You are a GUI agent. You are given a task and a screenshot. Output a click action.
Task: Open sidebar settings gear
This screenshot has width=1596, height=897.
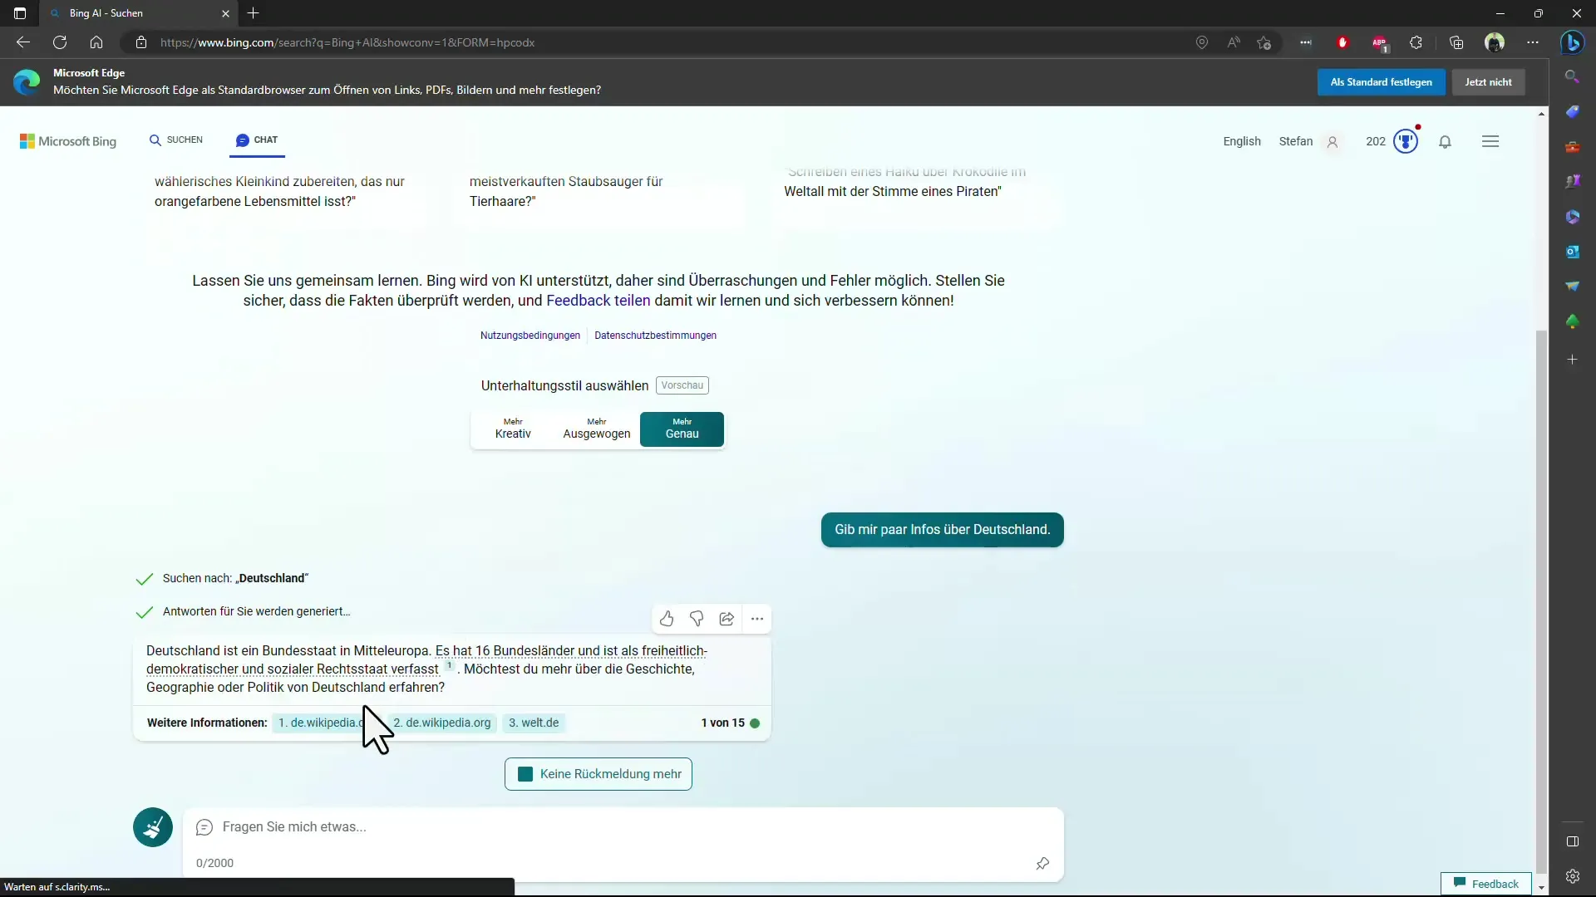pos(1572,876)
